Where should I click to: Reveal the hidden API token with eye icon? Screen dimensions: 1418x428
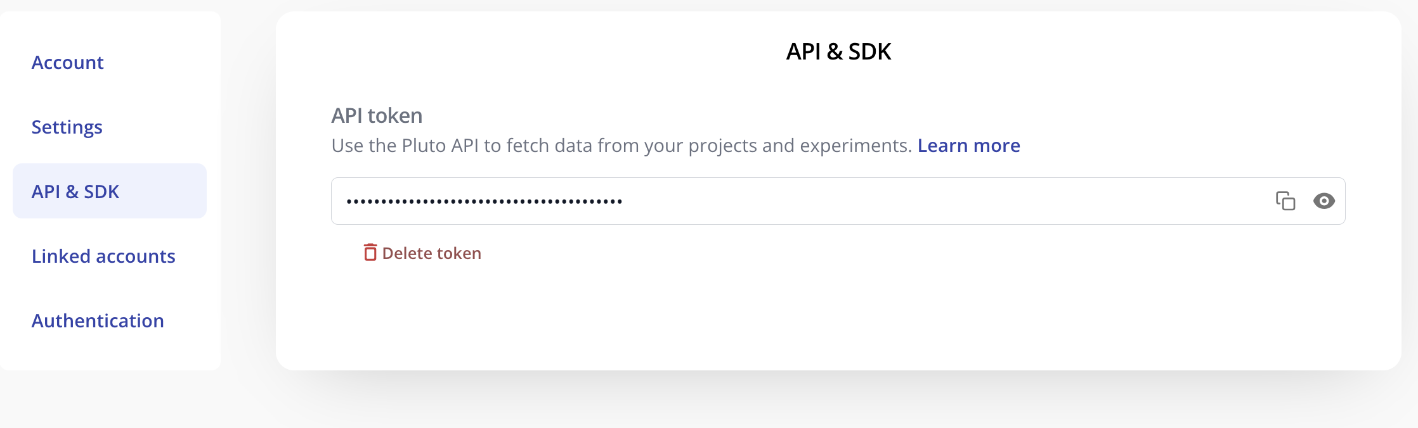point(1324,201)
